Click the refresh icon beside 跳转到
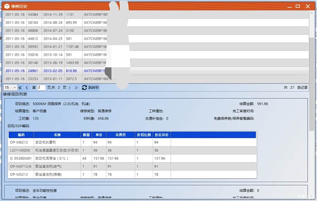This screenshot has width=317, height=201. [x=84, y=88]
